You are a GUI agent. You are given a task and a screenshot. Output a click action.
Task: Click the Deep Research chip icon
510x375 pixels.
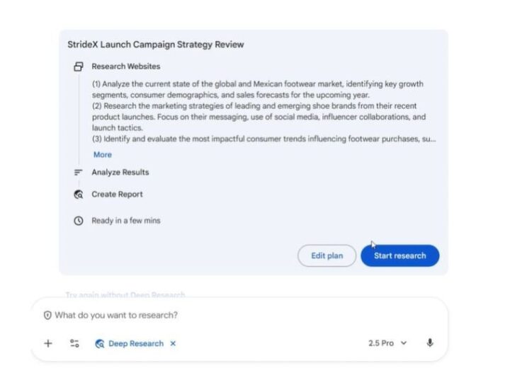pos(100,344)
